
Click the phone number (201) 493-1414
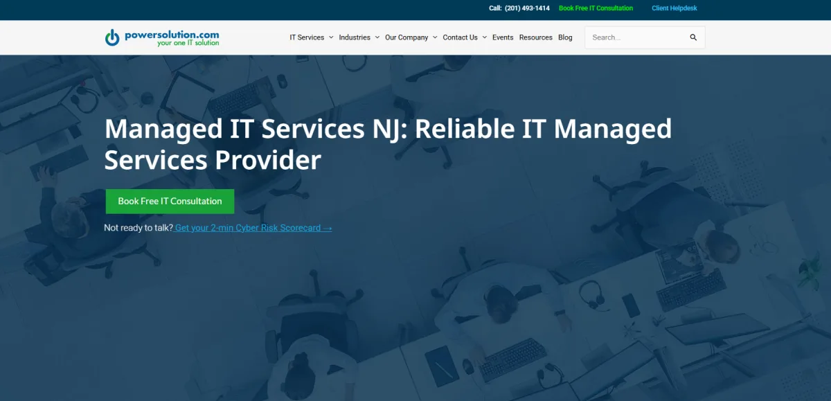pos(527,8)
